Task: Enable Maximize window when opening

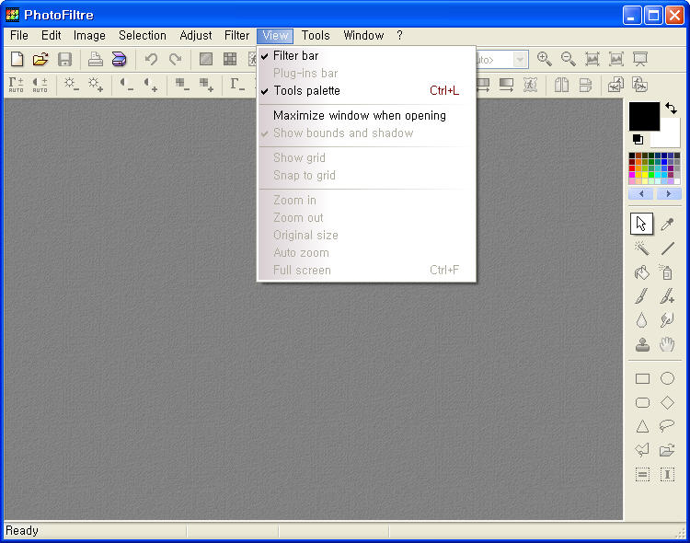Action: (366, 115)
